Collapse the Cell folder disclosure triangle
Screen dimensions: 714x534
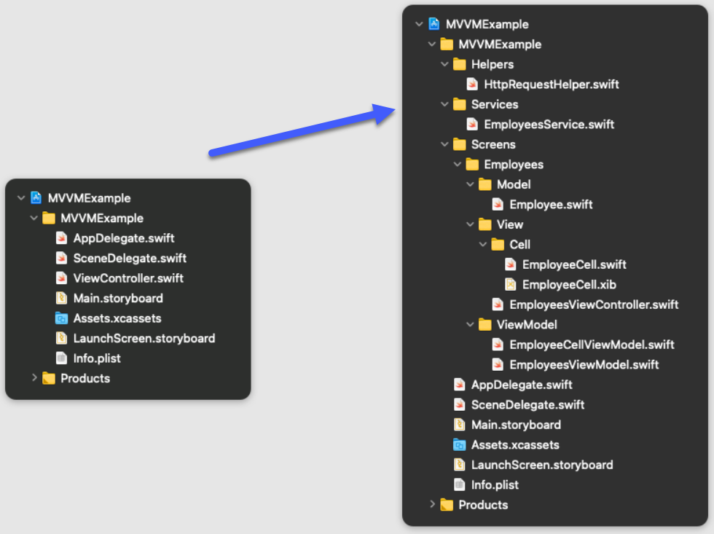pos(482,245)
